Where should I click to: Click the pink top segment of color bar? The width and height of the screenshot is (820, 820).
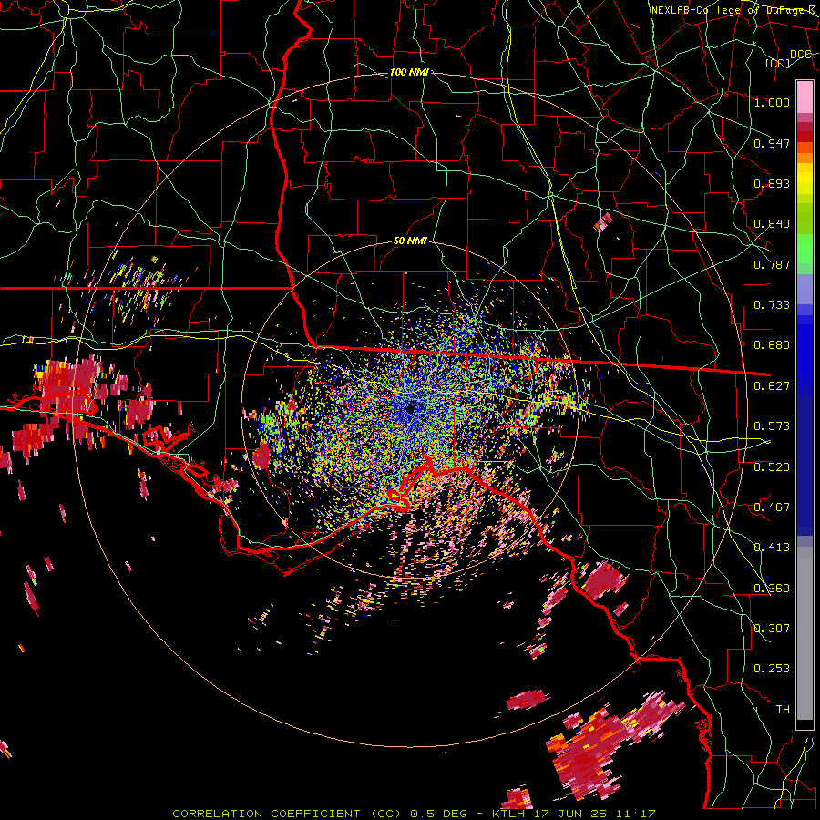[x=805, y=97]
